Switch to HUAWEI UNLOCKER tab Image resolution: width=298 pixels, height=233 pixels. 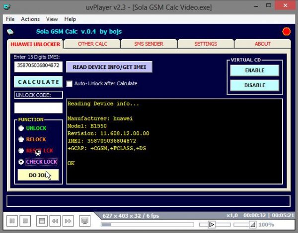tap(35, 44)
